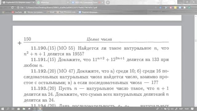Open Gmail bookmark
This screenshot has height=111, width=197.
50,12
